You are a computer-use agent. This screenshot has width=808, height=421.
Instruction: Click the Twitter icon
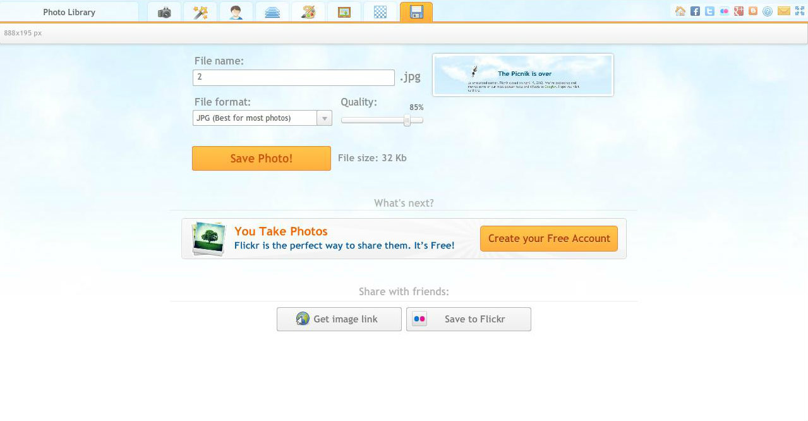pos(709,11)
